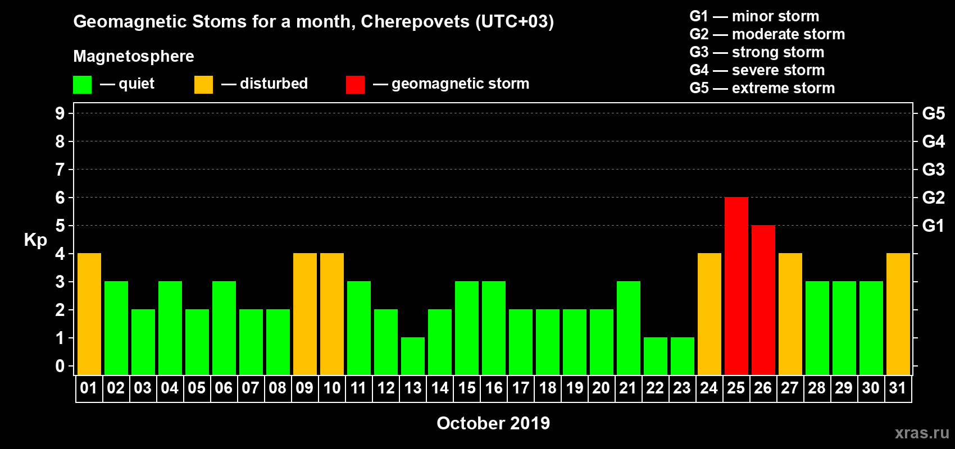Click the date label 26
The height and width of the screenshot is (449, 955).
point(763,388)
